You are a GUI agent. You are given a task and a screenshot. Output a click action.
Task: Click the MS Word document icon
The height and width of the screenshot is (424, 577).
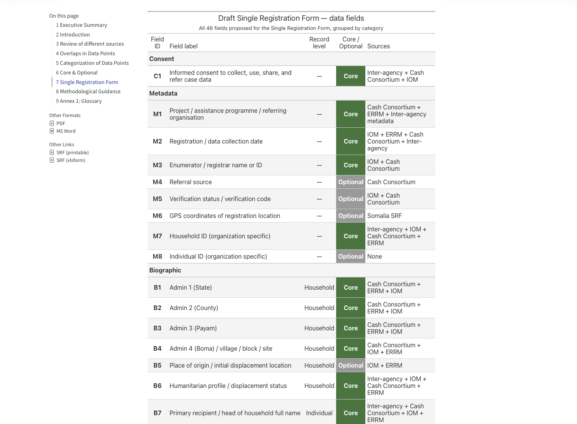click(x=51, y=131)
